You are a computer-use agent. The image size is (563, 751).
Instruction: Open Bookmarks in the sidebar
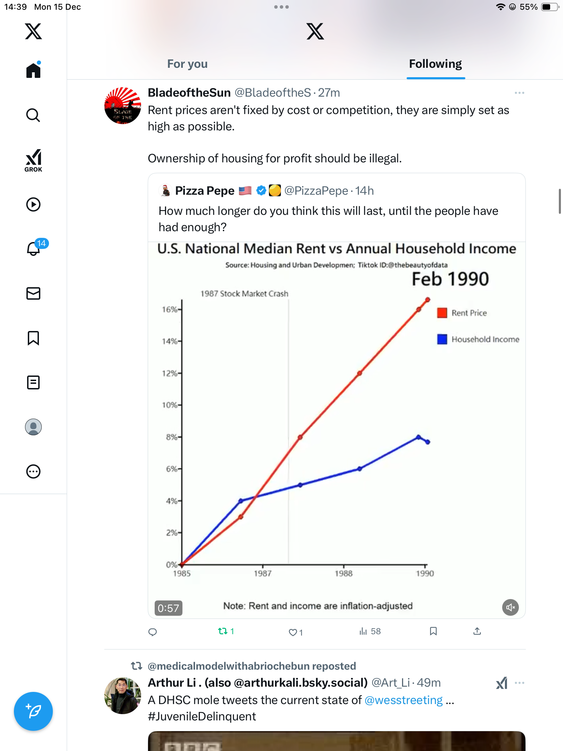[33, 338]
